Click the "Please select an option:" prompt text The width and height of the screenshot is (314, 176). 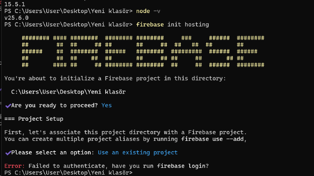click(x=53, y=152)
